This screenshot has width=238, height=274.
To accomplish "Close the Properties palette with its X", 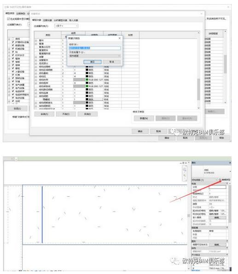I will 230,163.
